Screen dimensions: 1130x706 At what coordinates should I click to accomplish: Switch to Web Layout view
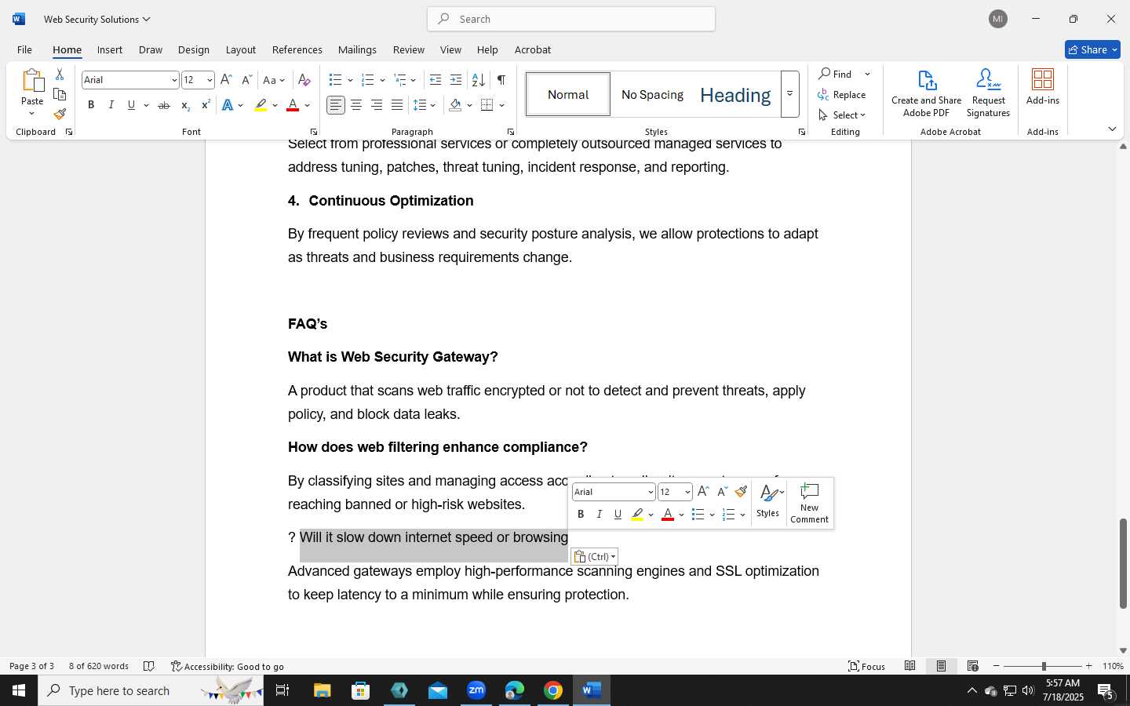(x=972, y=666)
